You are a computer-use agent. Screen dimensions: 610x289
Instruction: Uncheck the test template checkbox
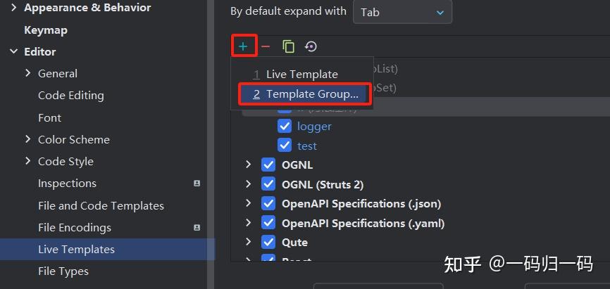pos(285,146)
